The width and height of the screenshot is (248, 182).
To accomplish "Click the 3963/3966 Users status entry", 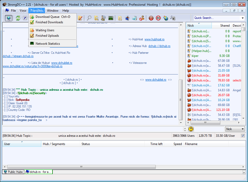I will point(184,136).
